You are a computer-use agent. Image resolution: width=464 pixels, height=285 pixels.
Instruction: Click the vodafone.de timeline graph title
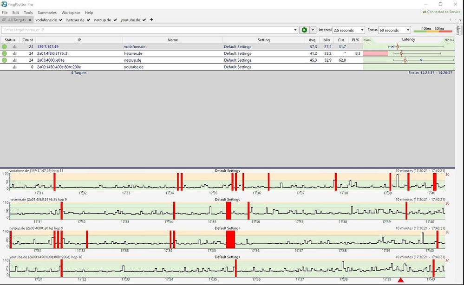coord(36,171)
